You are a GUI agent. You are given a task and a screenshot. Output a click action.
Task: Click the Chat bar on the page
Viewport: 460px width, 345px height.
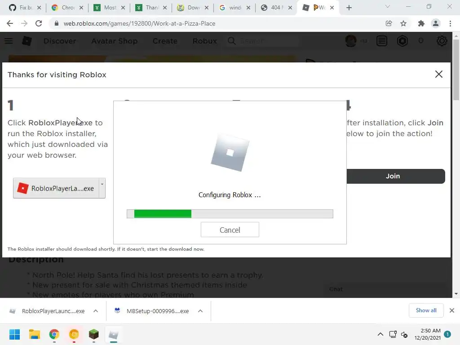click(386, 289)
